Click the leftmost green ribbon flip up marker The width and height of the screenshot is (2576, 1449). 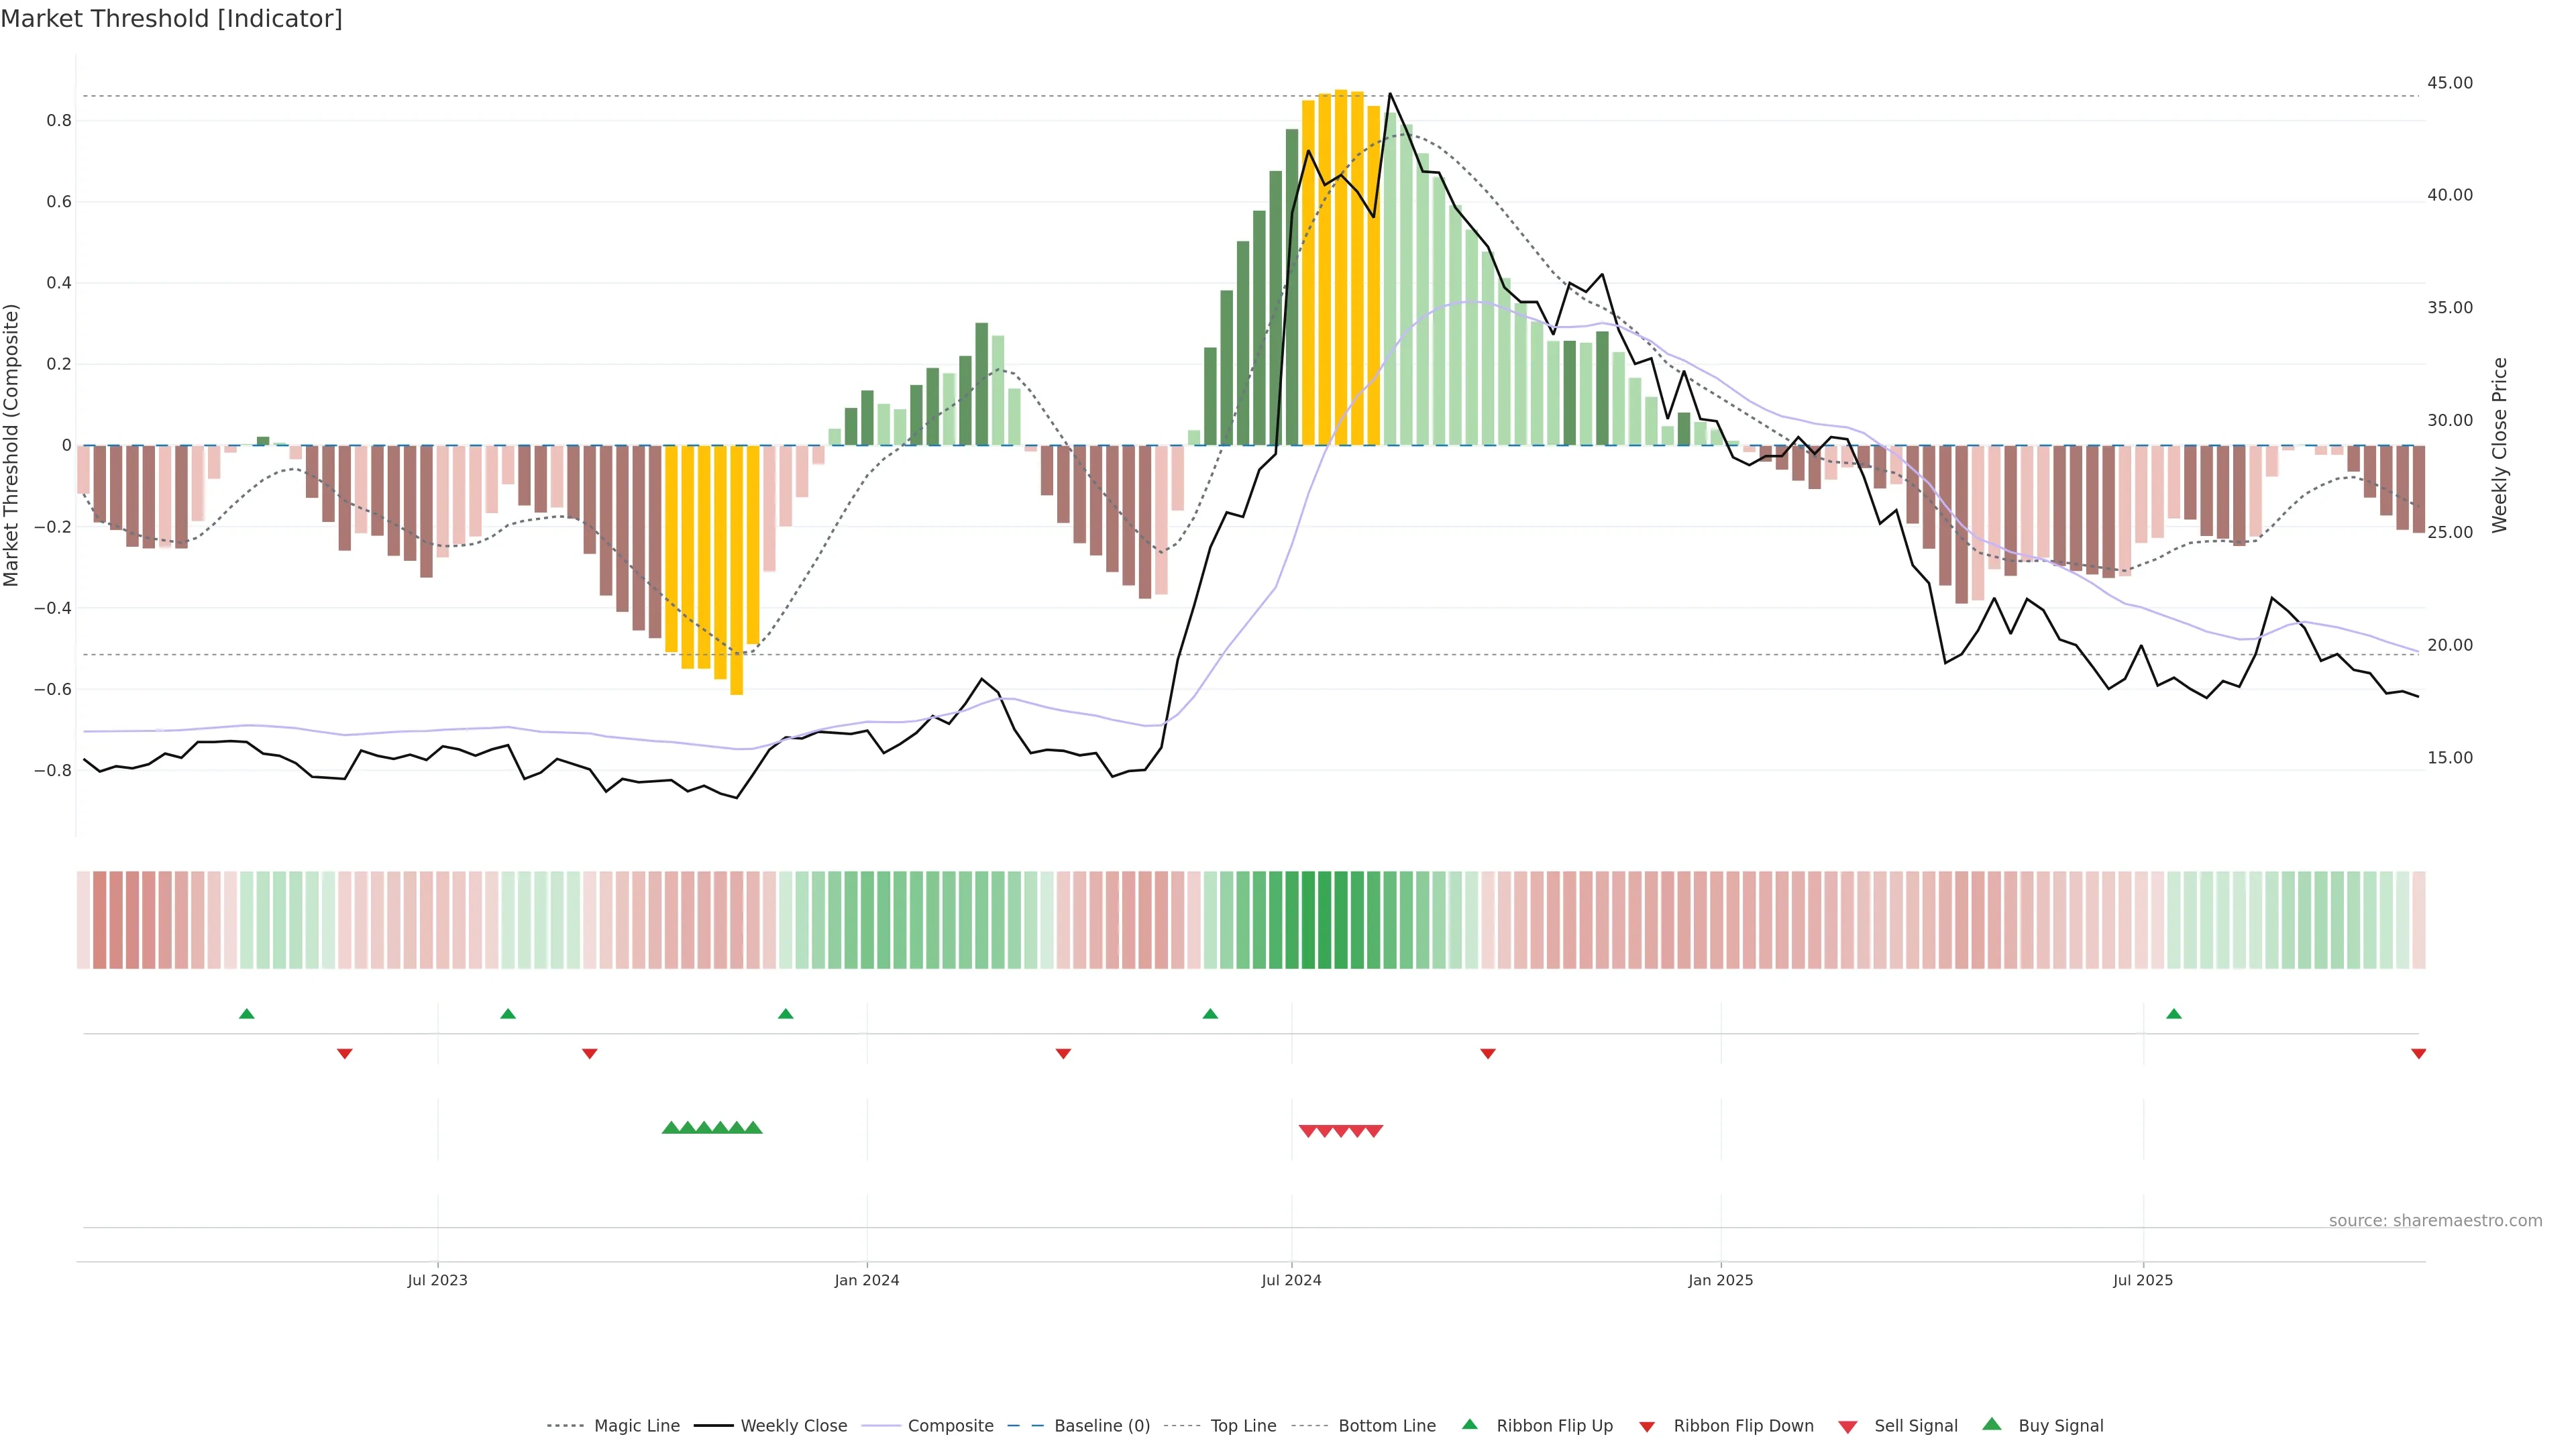point(247,1014)
